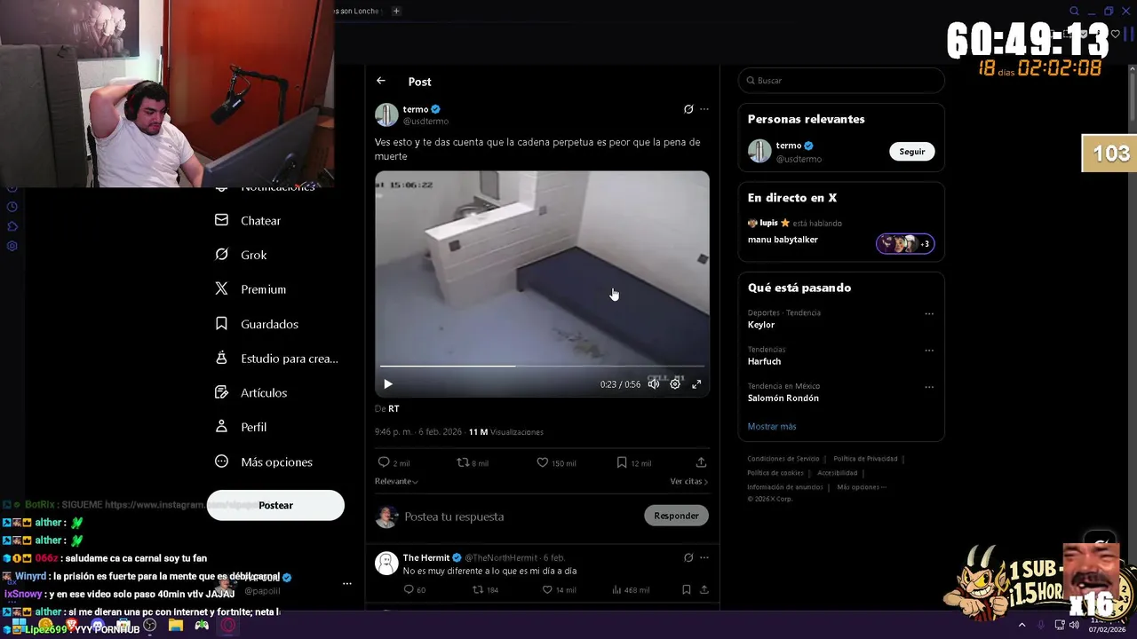Open Opera GX icon in taskbar
Viewport: 1137px width, 639px height.
pyautogui.click(x=228, y=626)
